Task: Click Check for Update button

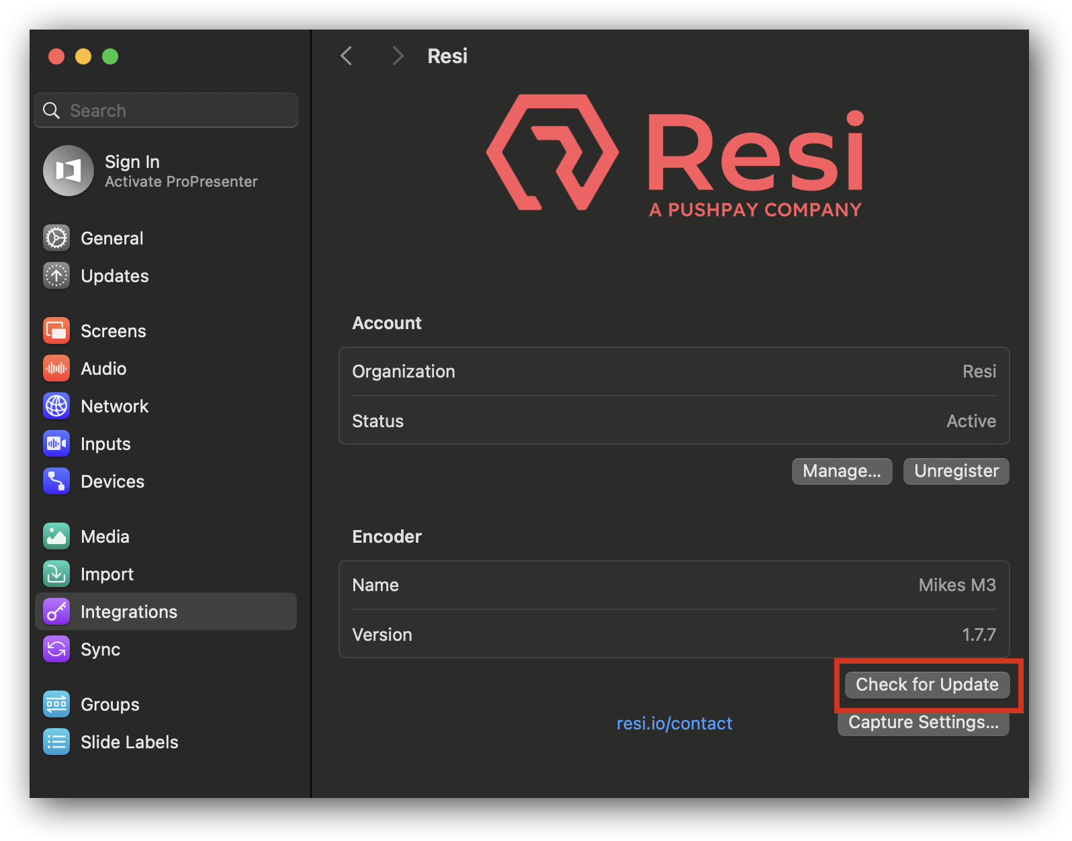Action: click(927, 684)
